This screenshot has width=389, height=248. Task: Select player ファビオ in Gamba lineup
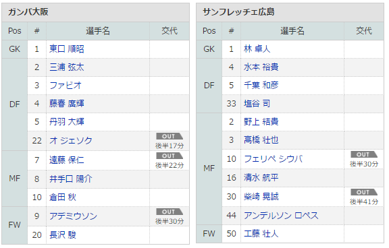pyautogui.click(x=66, y=86)
